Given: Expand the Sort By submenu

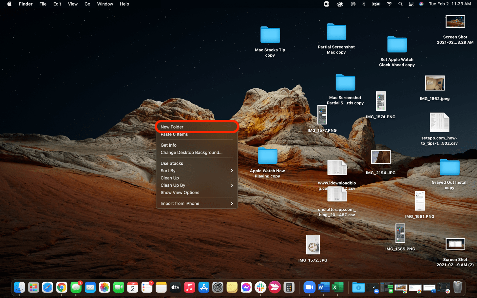Looking at the screenshot, I should click(x=197, y=171).
